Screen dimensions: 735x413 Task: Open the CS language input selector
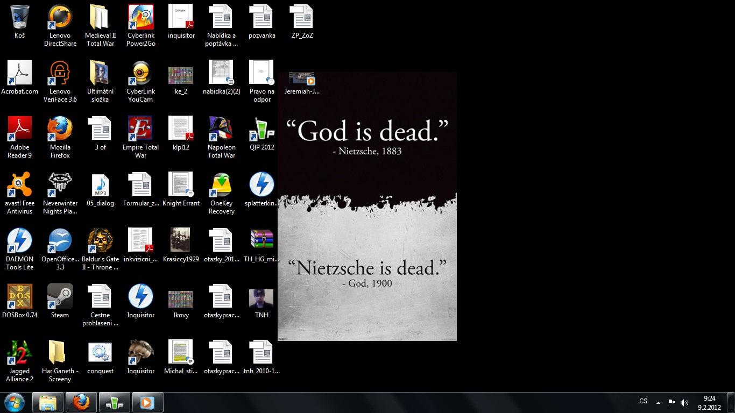[643, 402]
